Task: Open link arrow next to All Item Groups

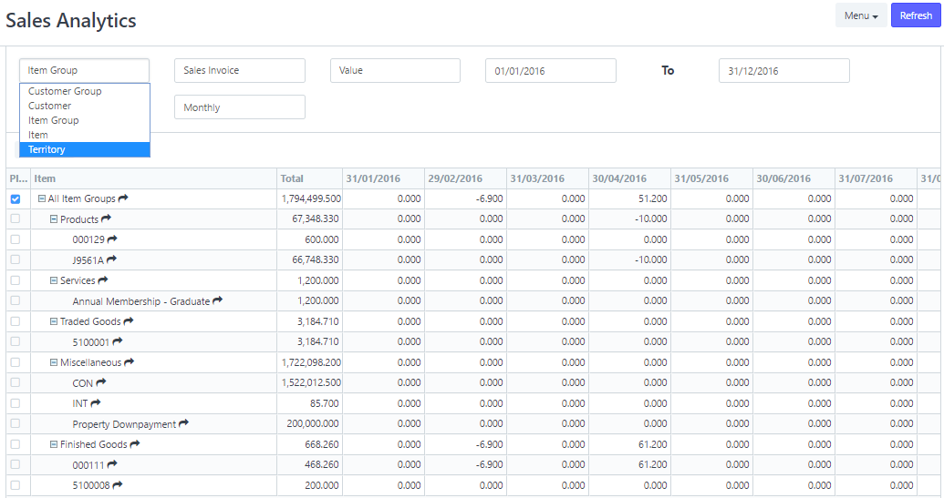Action: [123, 198]
